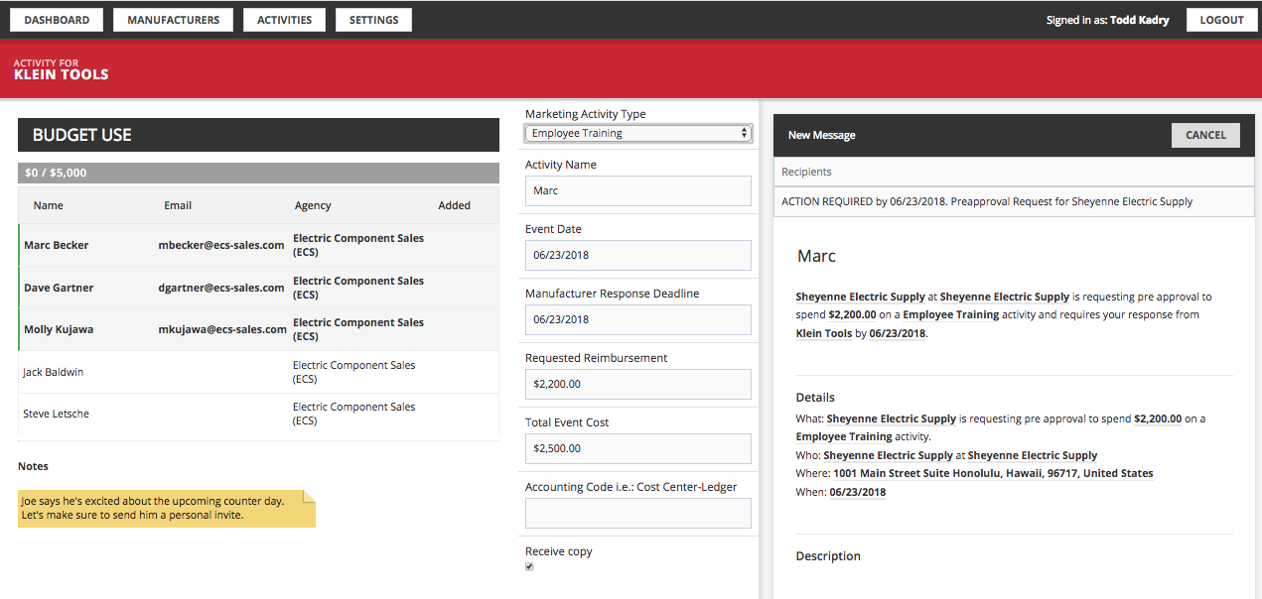Image resolution: width=1262 pixels, height=599 pixels.
Task: Click the When date 06/23/2018 in details
Action: click(858, 492)
